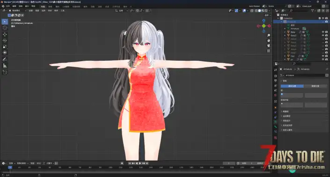Open the viewport shading options dropdown arrow

270,10
